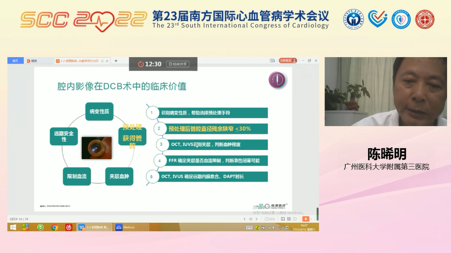Go to previous slide arrow
The height and width of the screenshot is (253, 451).
(245, 219)
